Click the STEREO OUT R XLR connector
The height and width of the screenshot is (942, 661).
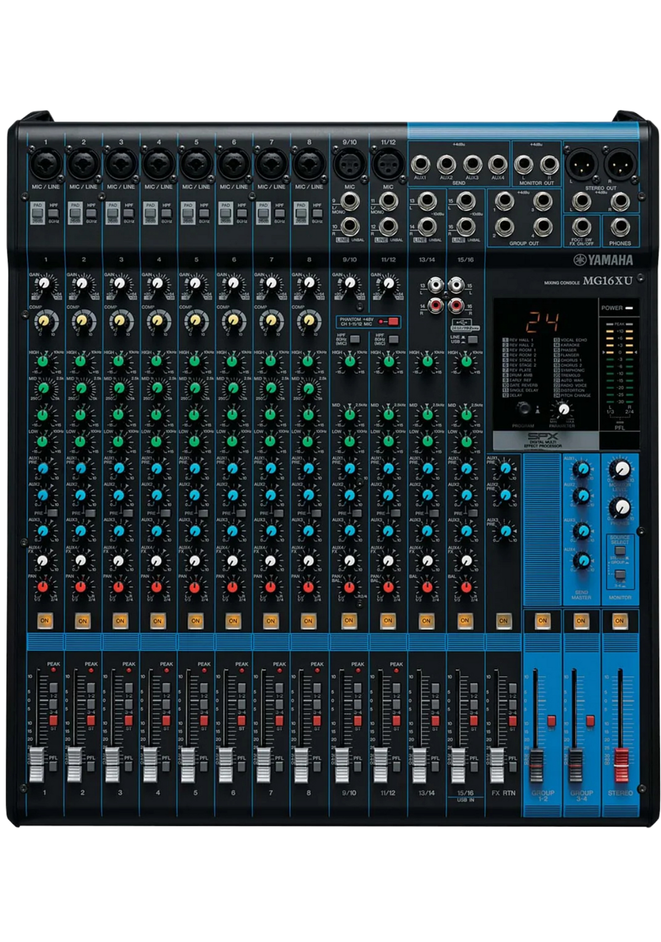point(620,164)
